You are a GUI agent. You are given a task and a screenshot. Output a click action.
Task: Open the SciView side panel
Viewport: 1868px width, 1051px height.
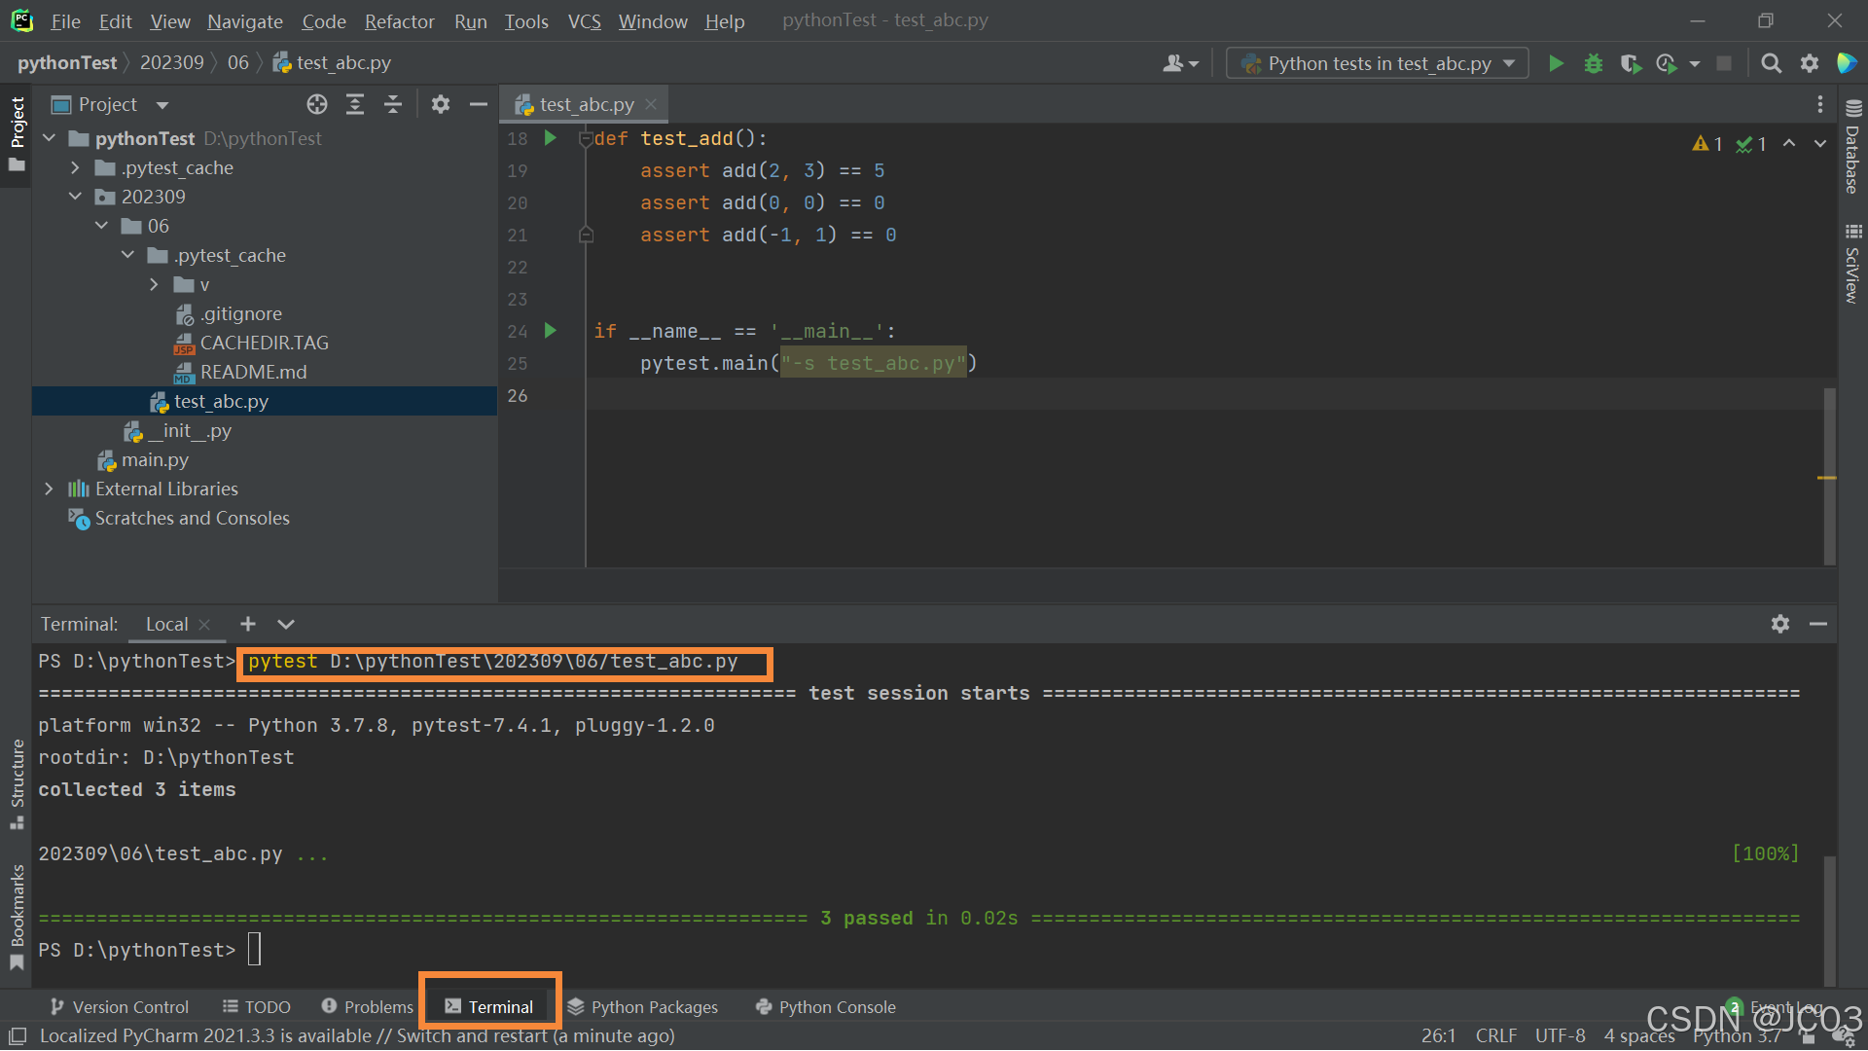pos(1853,264)
